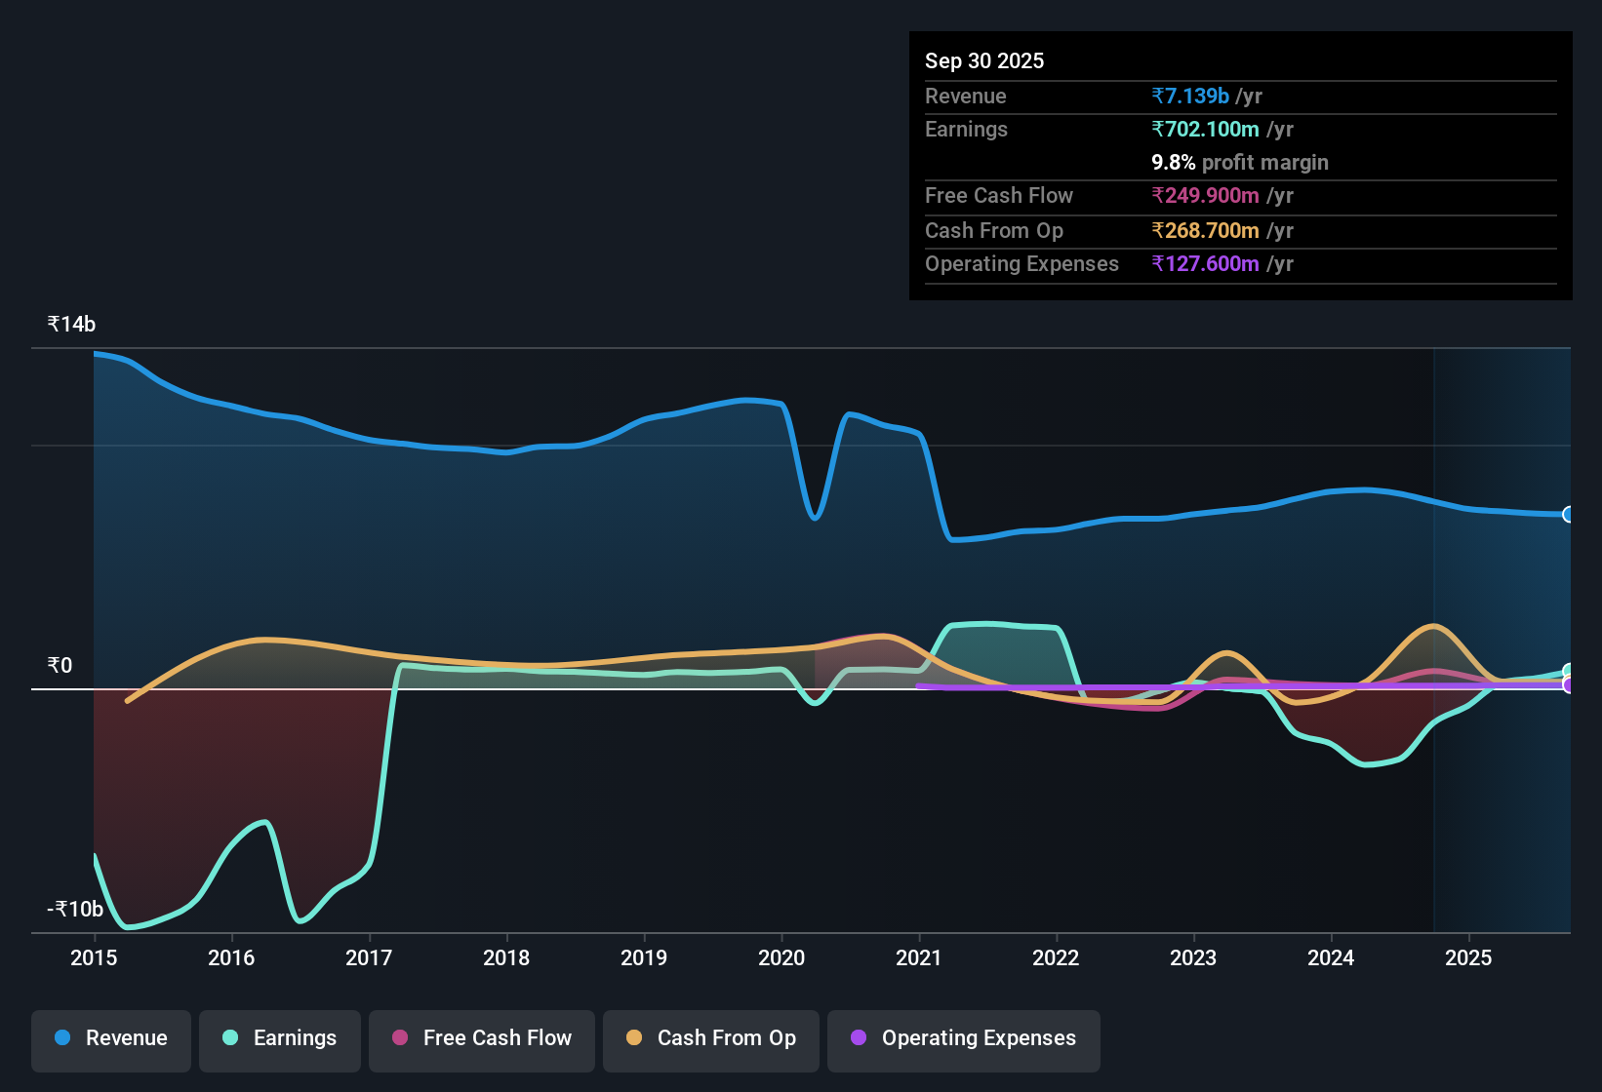Click the orange Cash From Op legend dot
Image resolution: width=1602 pixels, height=1092 pixels.
633,1038
